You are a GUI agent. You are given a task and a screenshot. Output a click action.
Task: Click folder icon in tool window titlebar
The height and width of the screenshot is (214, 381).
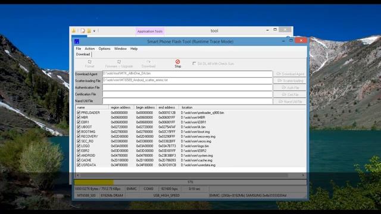(x=74, y=31)
